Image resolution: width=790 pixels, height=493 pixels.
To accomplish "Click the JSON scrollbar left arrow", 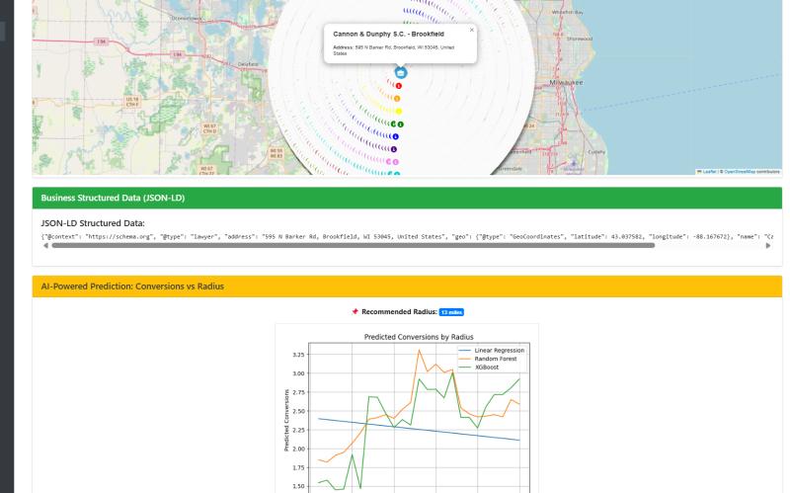I will [x=45, y=245].
